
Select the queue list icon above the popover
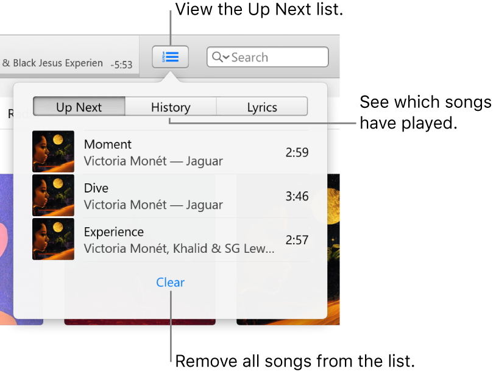(x=170, y=57)
